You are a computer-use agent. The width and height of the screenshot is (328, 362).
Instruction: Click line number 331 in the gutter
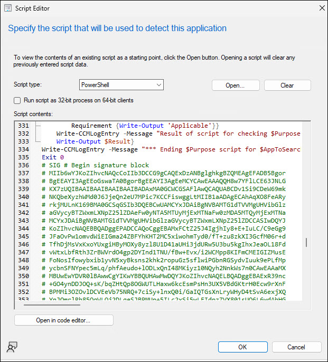point(24,126)
